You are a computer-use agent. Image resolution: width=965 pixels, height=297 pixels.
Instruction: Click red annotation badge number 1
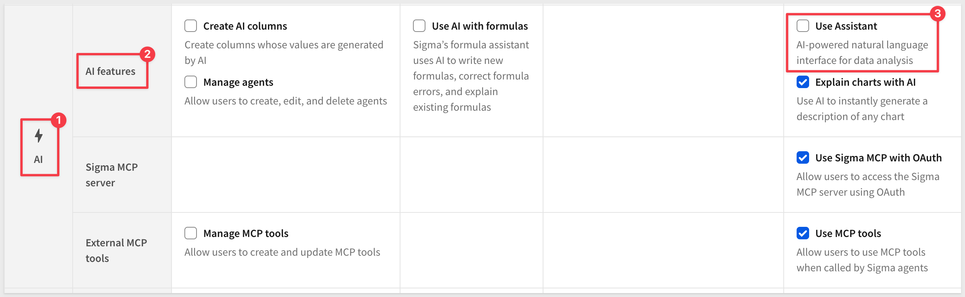[59, 120]
